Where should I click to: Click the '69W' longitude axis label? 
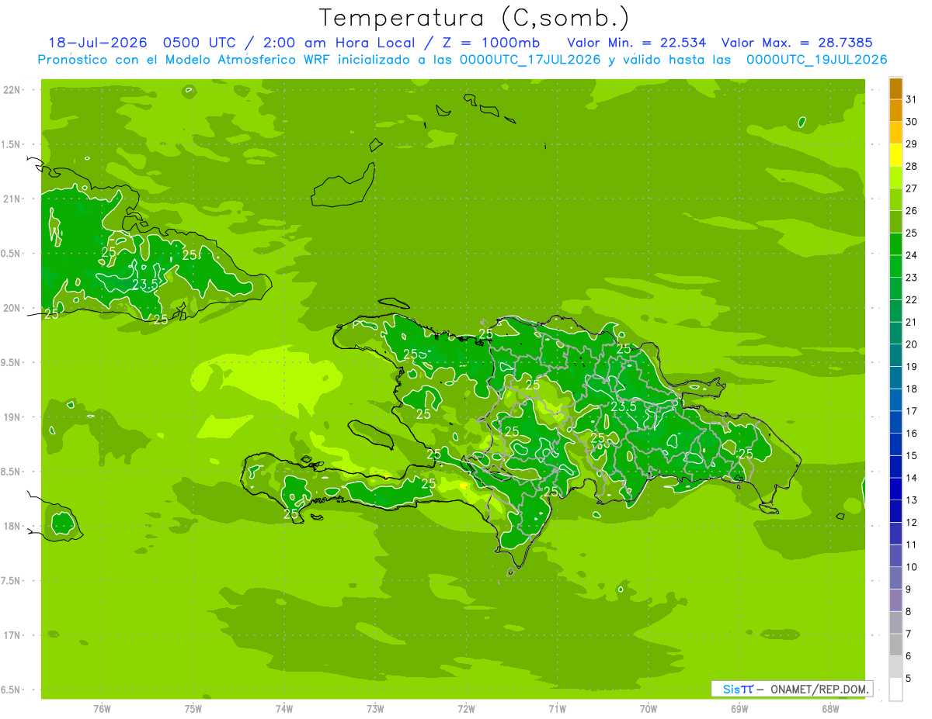(739, 709)
